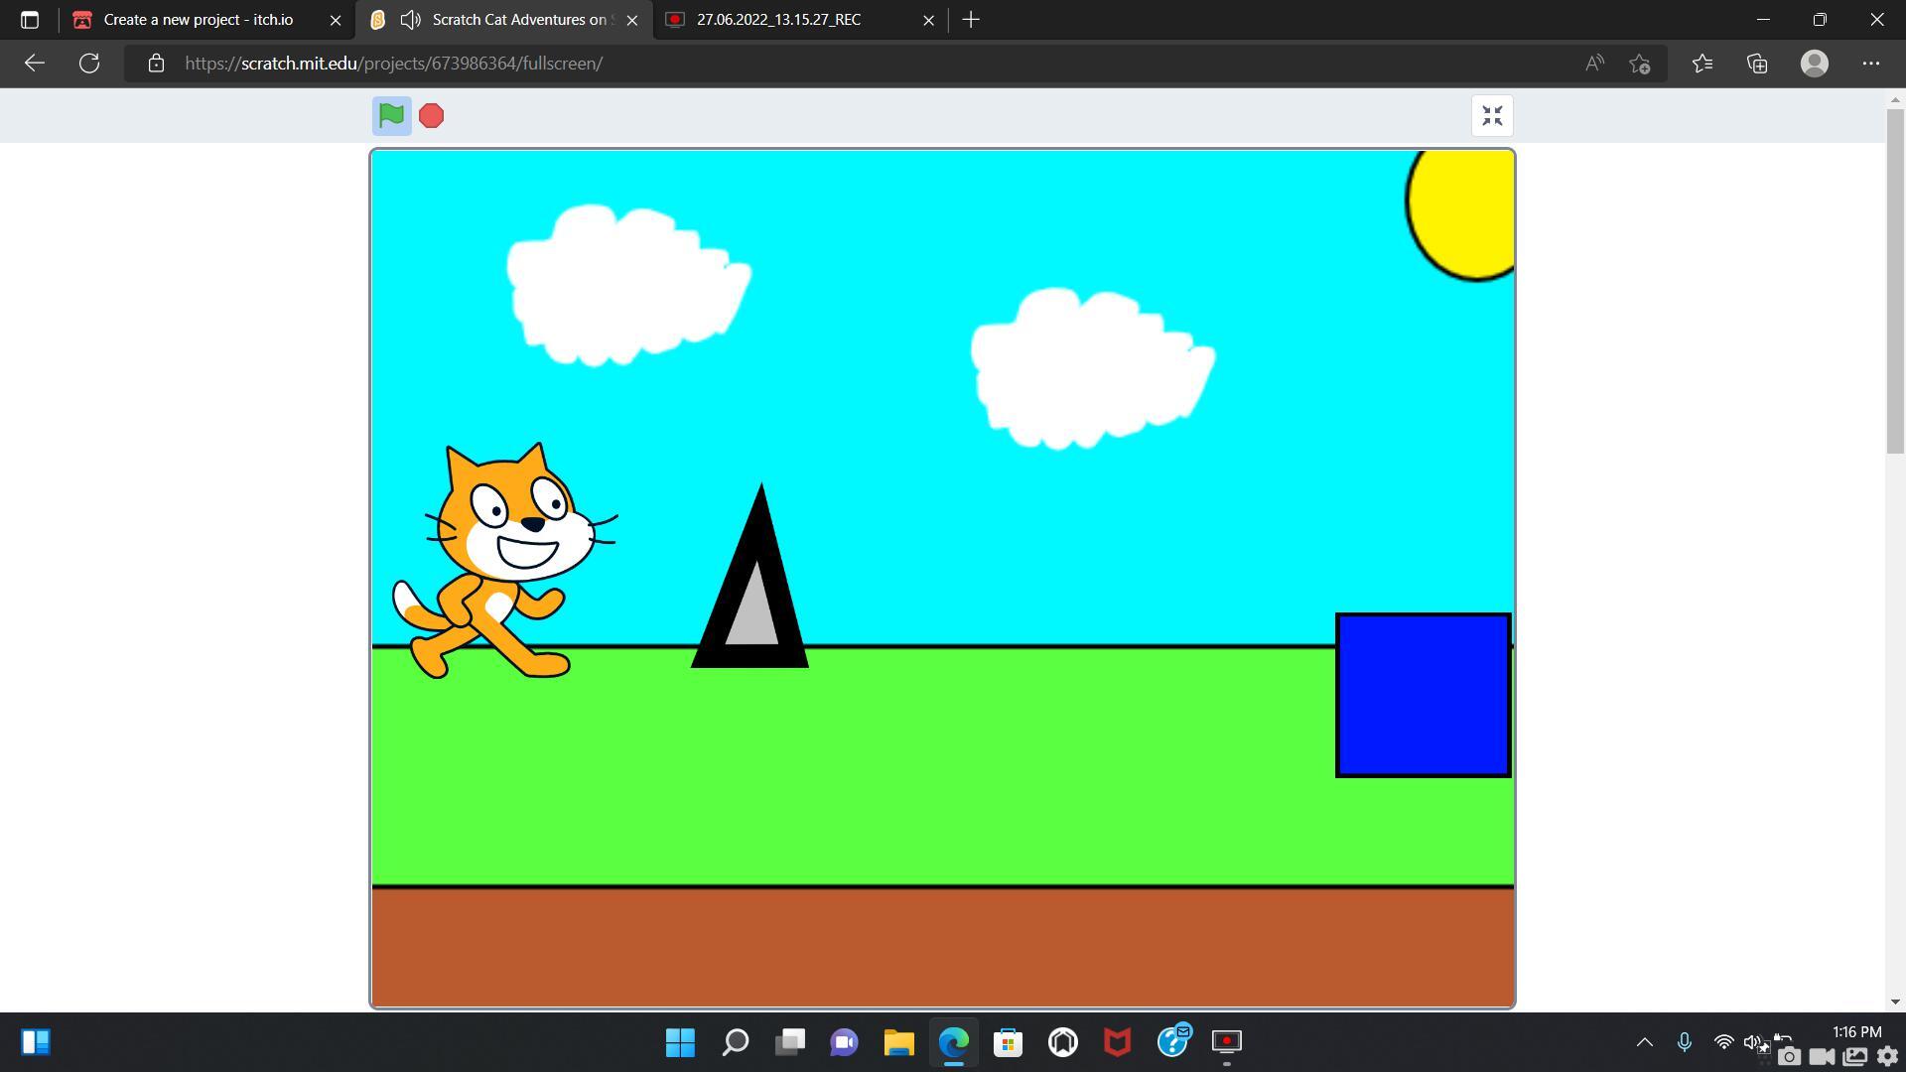Open the Favorites list in the toolbar
1906x1072 pixels.
pos(1702,63)
